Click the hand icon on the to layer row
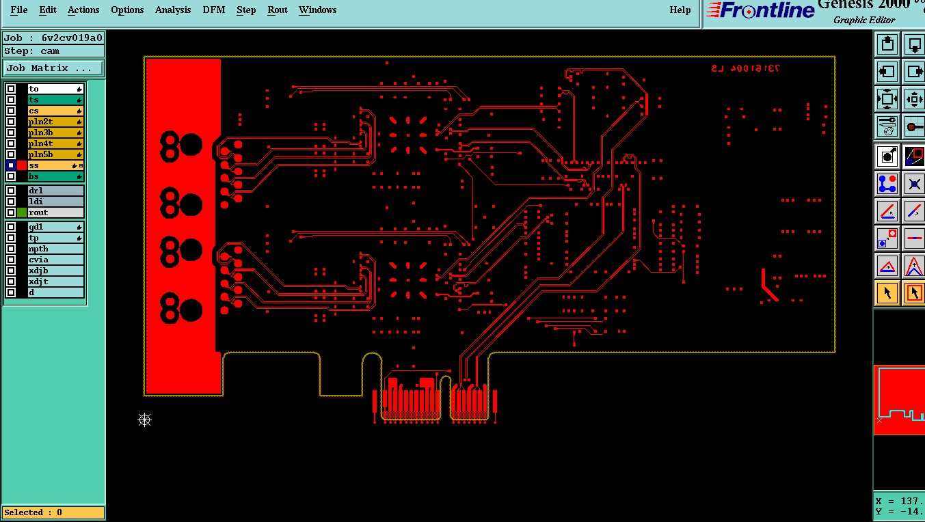 point(79,90)
